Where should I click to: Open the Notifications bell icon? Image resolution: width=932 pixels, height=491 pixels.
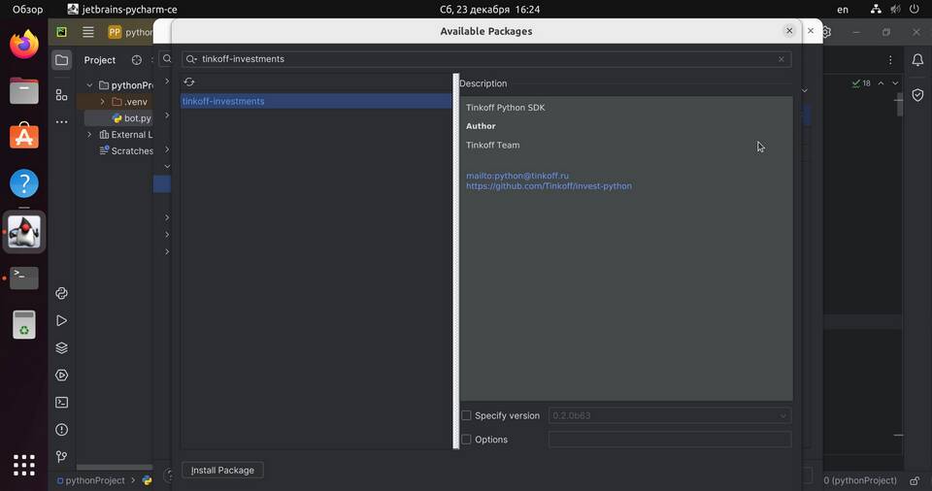tap(917, 59)
